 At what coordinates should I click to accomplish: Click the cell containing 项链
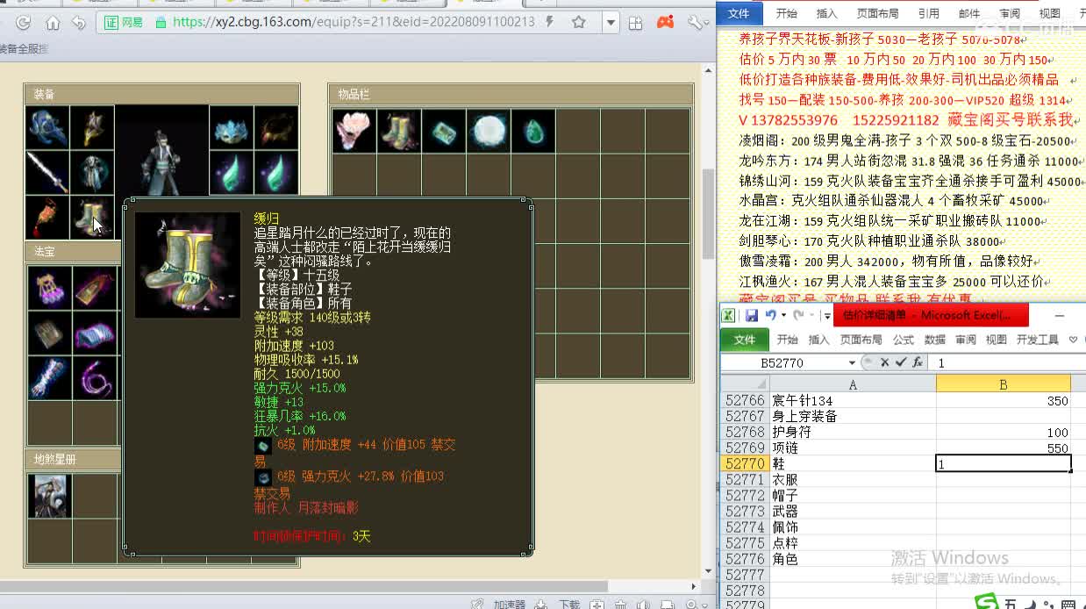click(853, 448)
